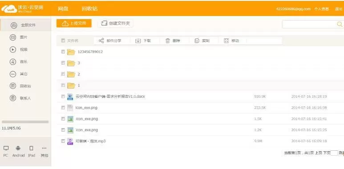Click the 930.9K size value

[x=260, y=97]
